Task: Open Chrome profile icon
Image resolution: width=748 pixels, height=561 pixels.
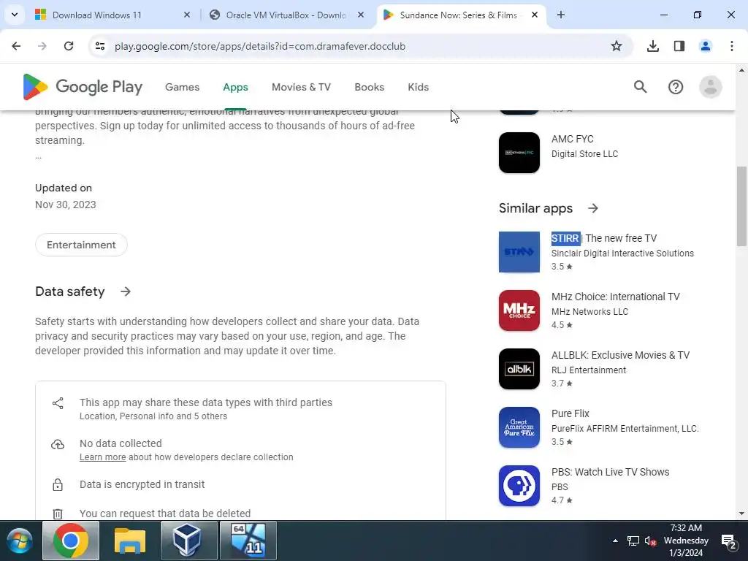Action: (705, 46)
